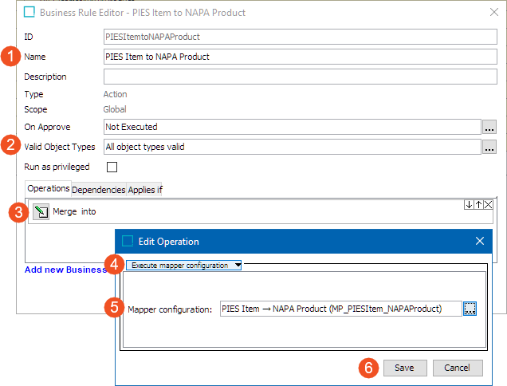Click the Run as privileged label
Image resolution: width=507 pixels, height=386 pixels.
point(57,167)
